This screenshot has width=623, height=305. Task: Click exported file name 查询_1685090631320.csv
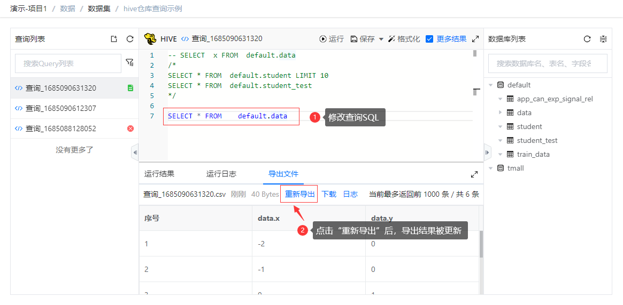coord(184,194)
